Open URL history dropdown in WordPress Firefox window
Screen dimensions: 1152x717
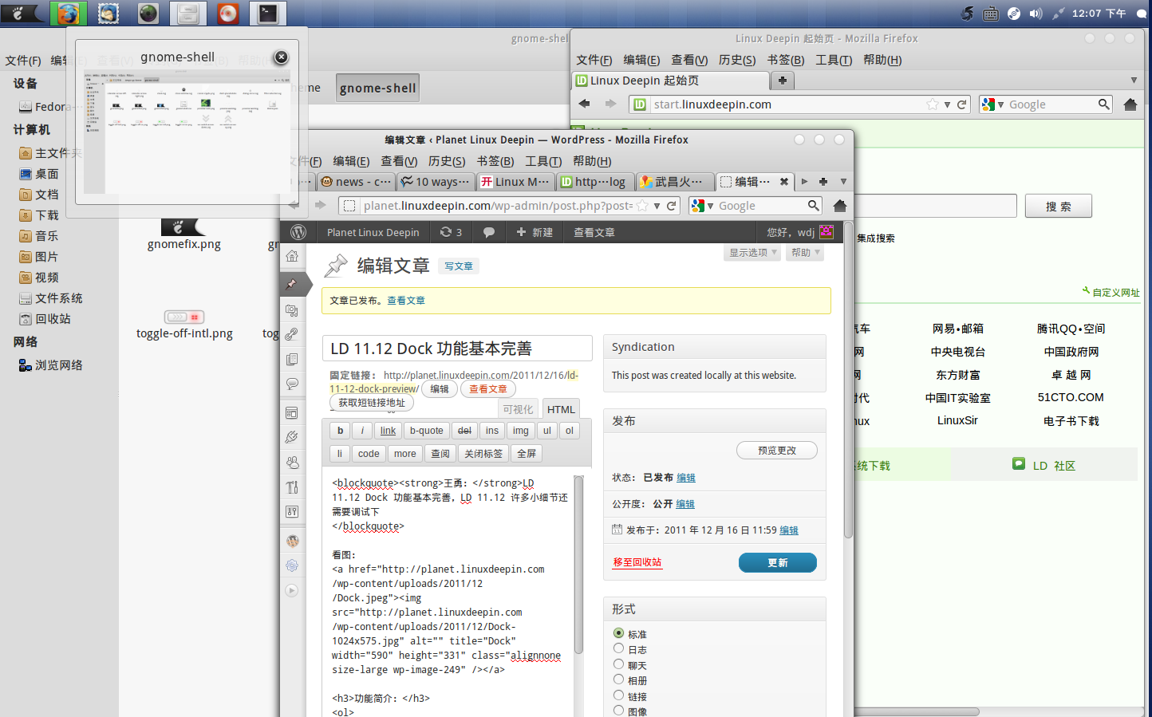(x=657, y=206)
